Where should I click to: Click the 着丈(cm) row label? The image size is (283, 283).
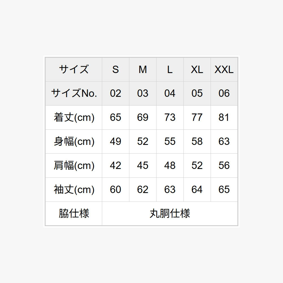tap(74, 117)
